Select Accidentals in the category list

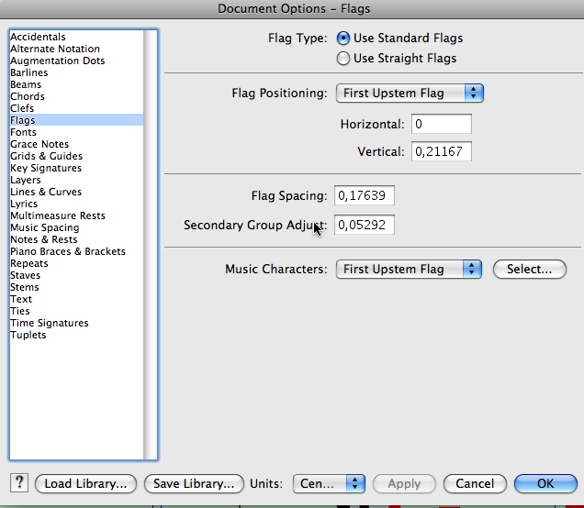coord(38,38)
